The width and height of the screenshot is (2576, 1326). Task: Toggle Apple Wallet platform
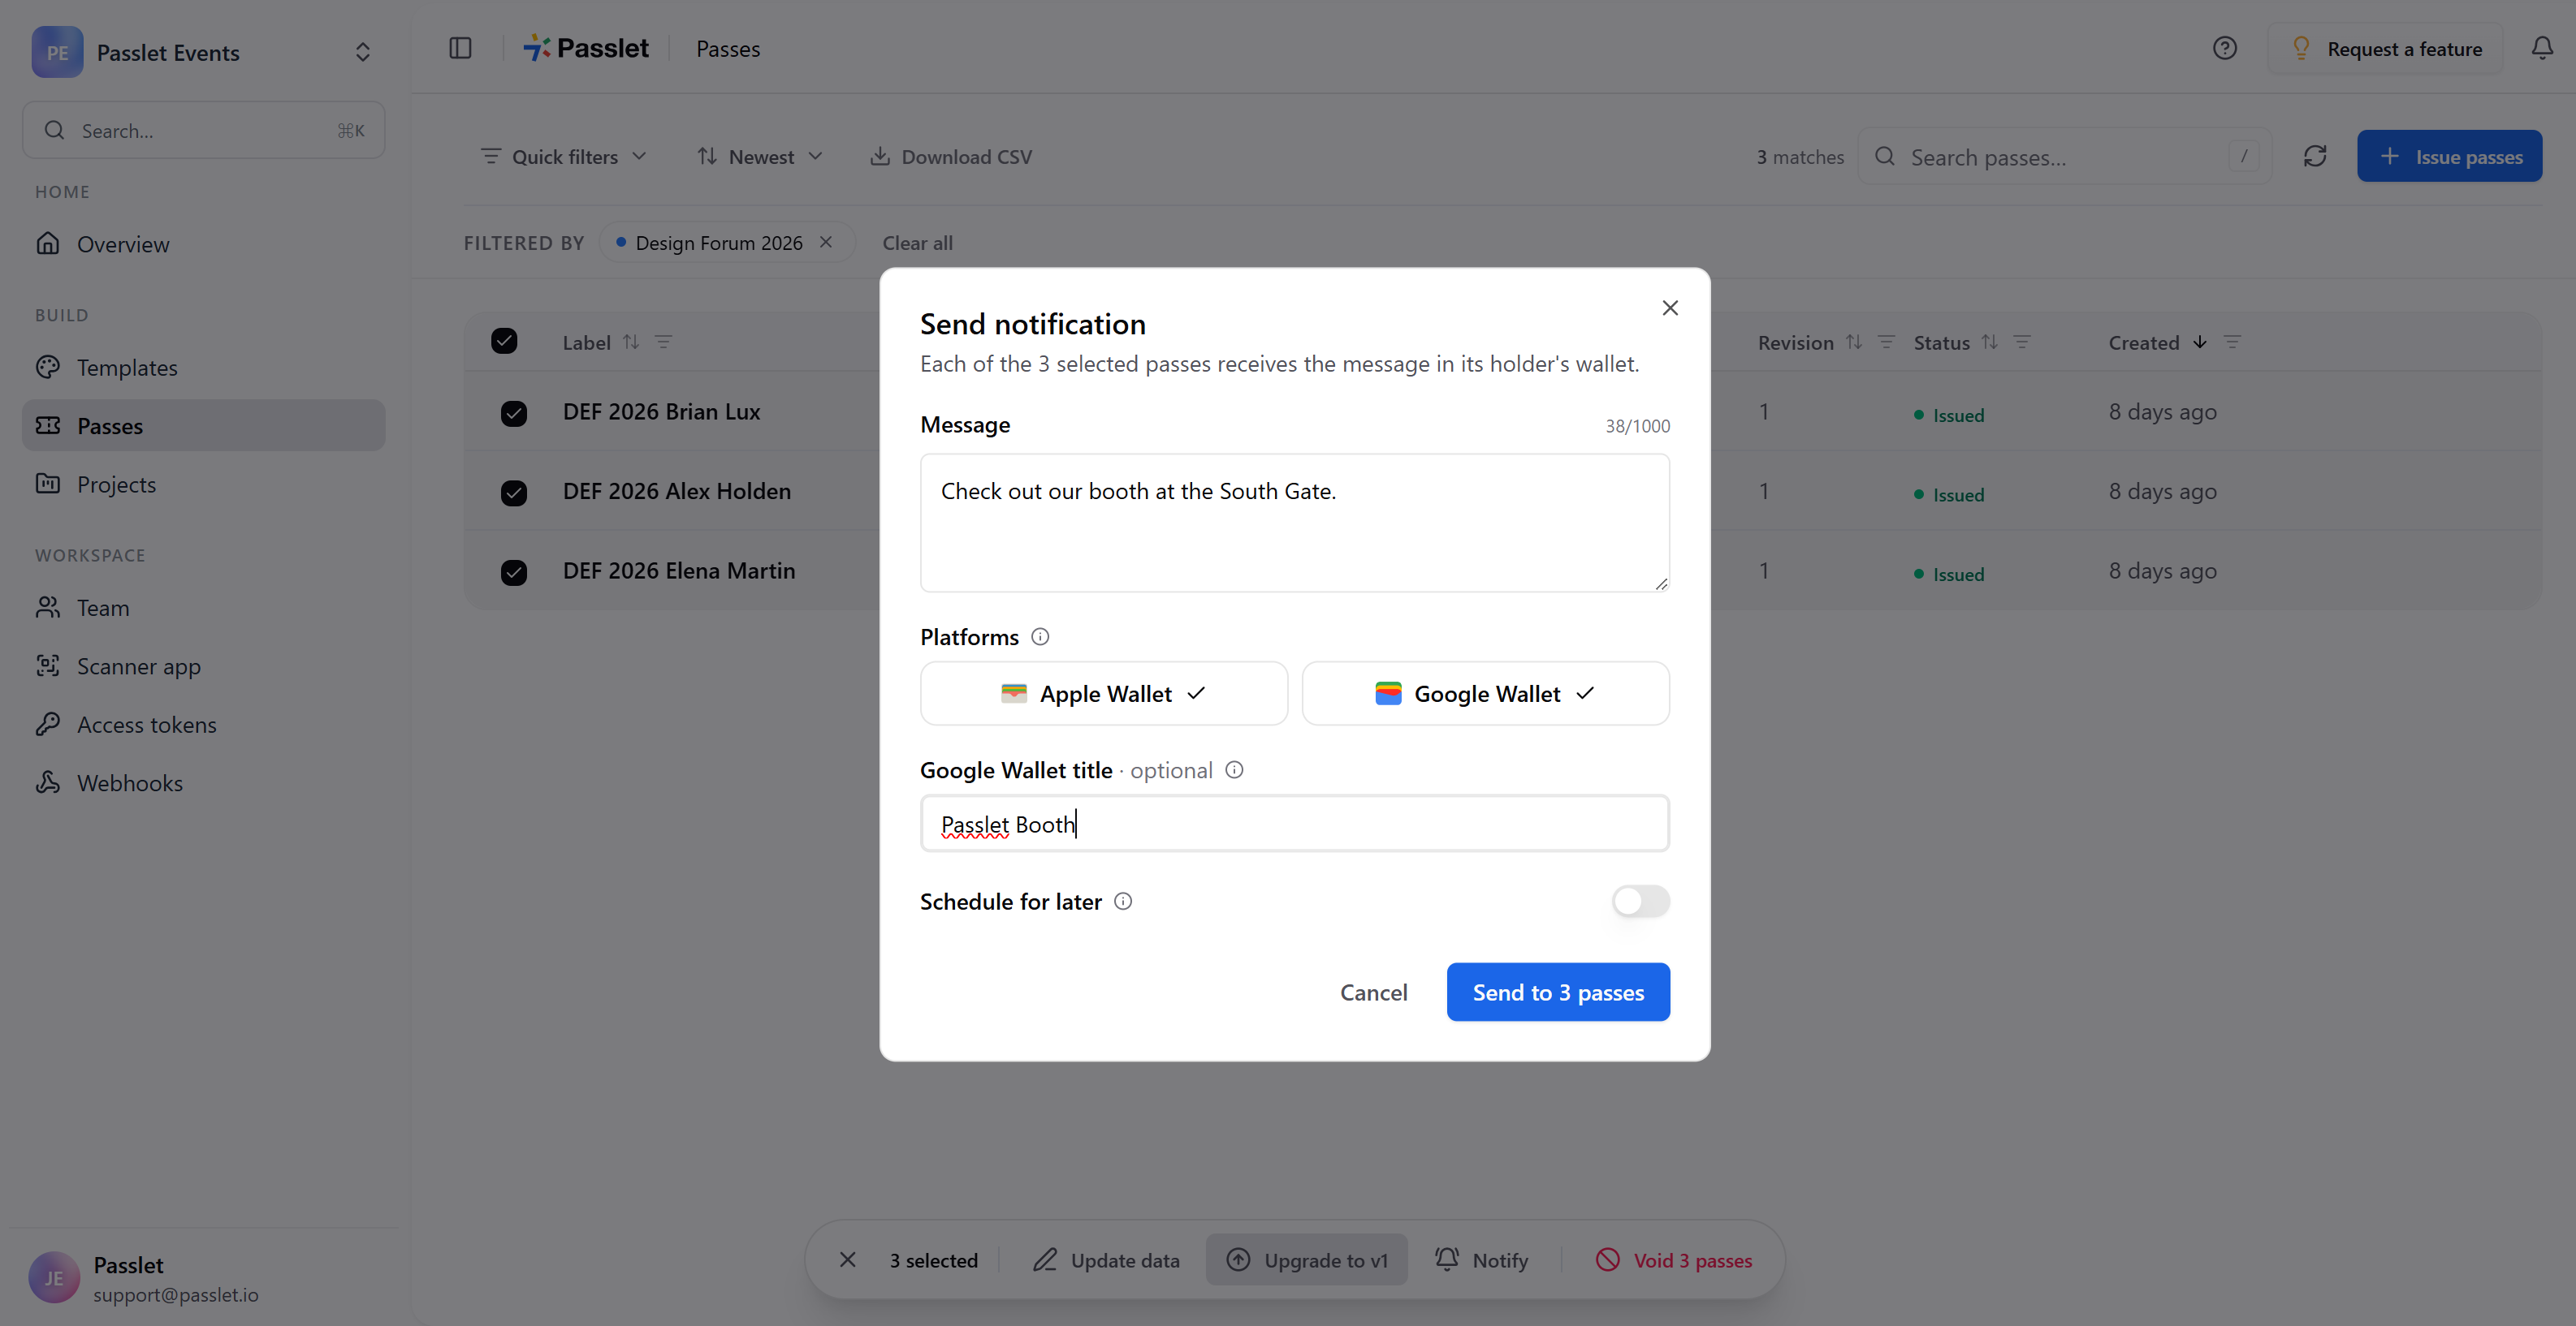pos(1103,694)
